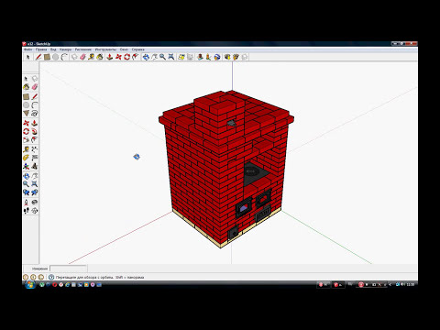440x330 pixels.
Task: Activate the Arc tool in left tool palette
Action: (x=35, y=105)
